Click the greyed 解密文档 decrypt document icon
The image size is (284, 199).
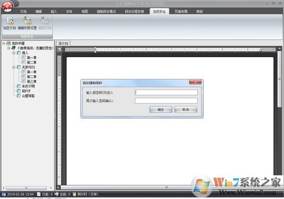45,20
